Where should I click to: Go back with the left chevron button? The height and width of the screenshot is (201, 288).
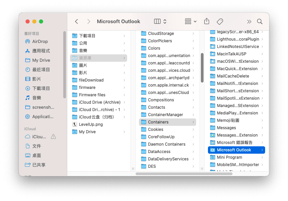pyautogui.click(x=77, y=21)
